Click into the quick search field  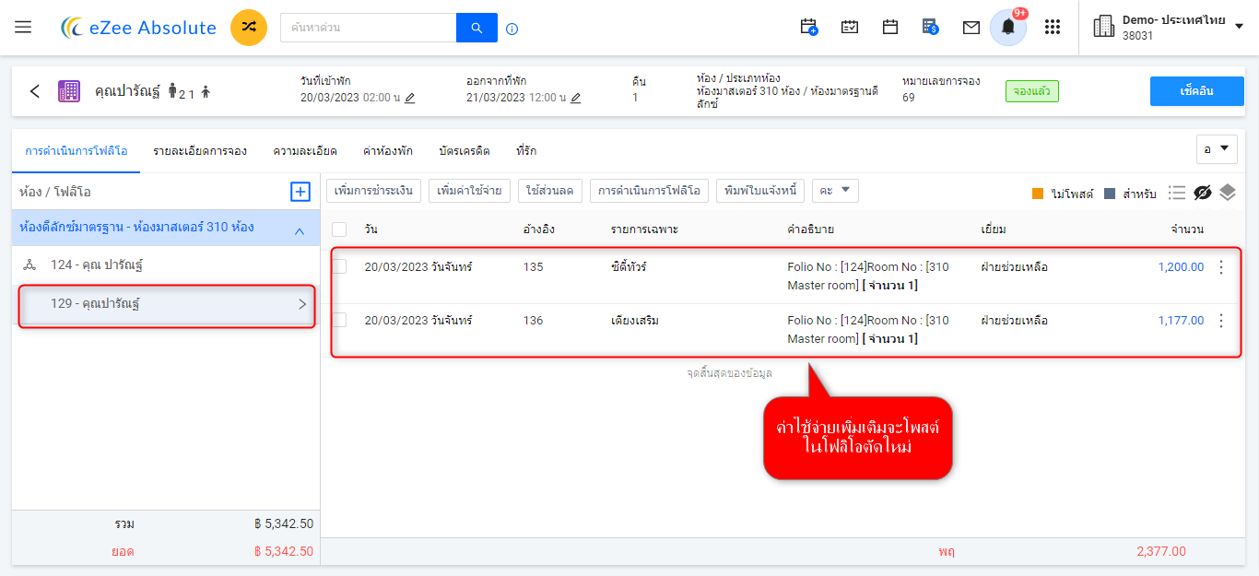tap(369, 28)
